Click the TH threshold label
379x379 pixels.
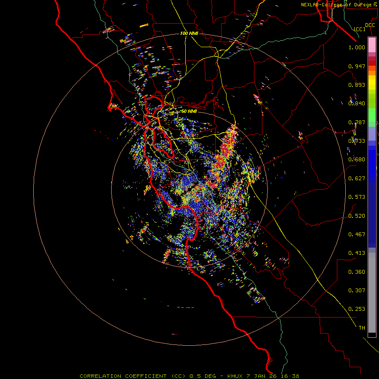point(362,328)
